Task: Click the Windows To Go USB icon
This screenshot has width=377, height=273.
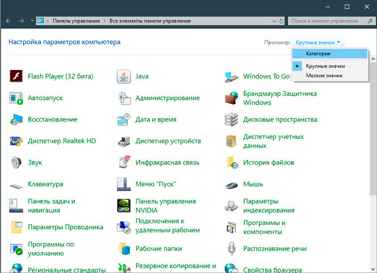Action: click(232, 77)
